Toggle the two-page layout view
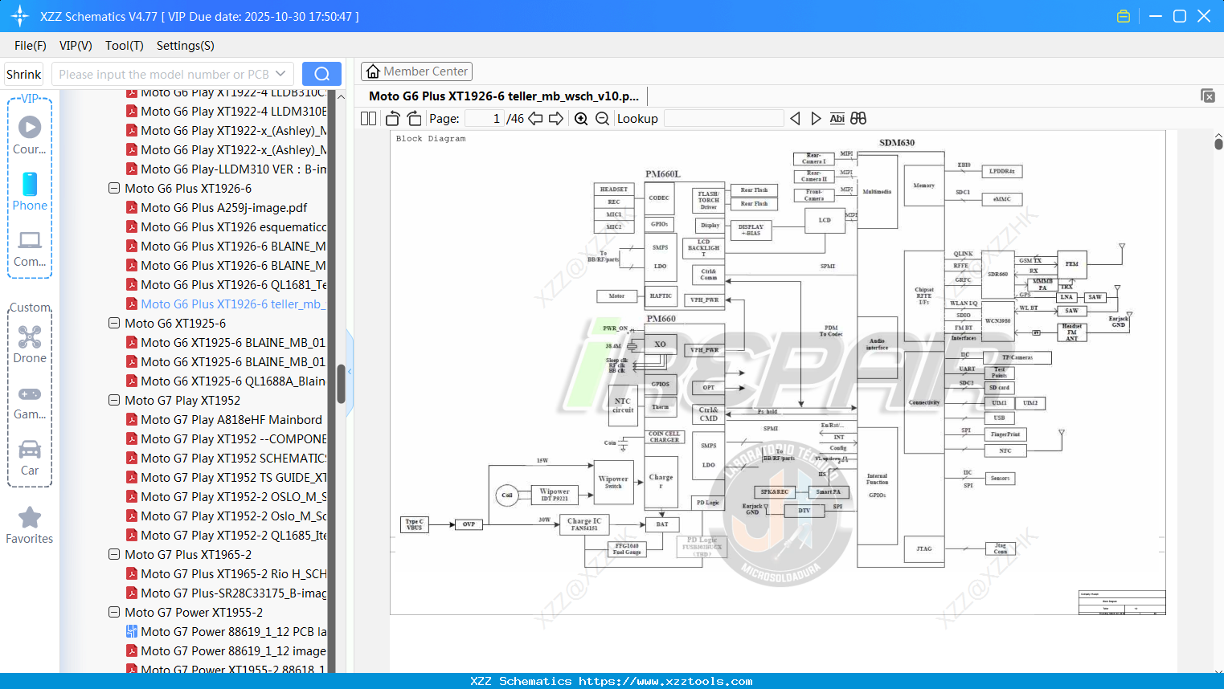The height and width of the screenshot is (689, 1224). [x=369, y=119]
